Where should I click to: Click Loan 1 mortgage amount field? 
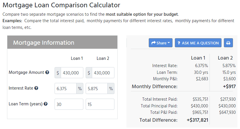72,73
